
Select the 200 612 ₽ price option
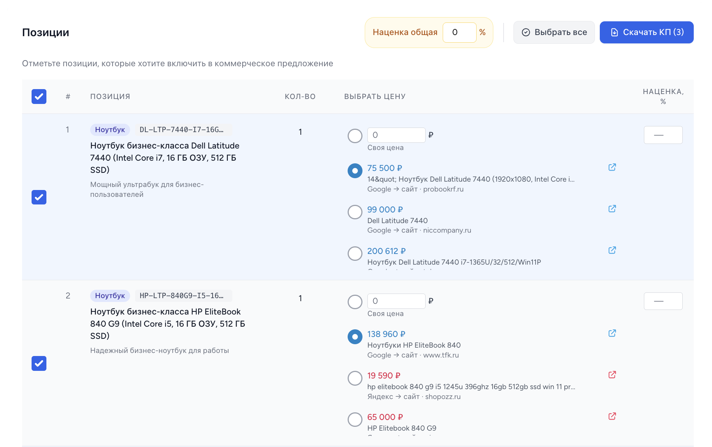pos(355,254)
